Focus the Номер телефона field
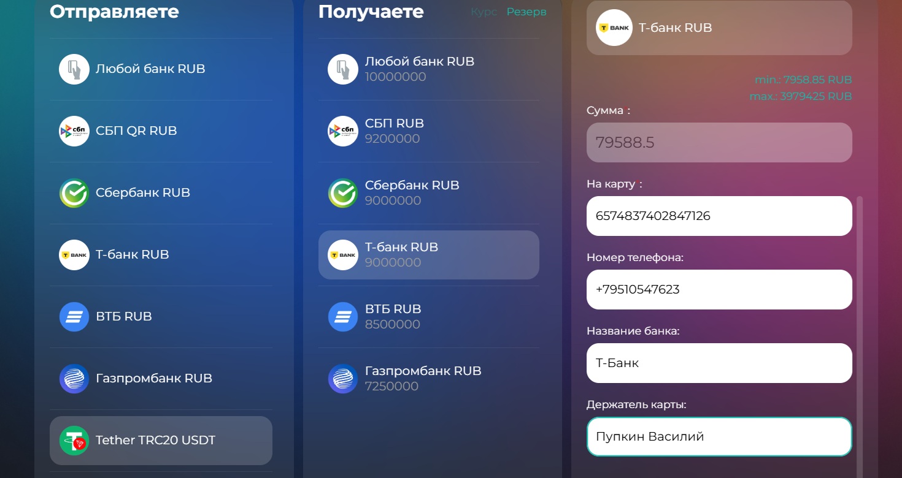The height and width of the screenshot is (478, 902). (719, 289)
